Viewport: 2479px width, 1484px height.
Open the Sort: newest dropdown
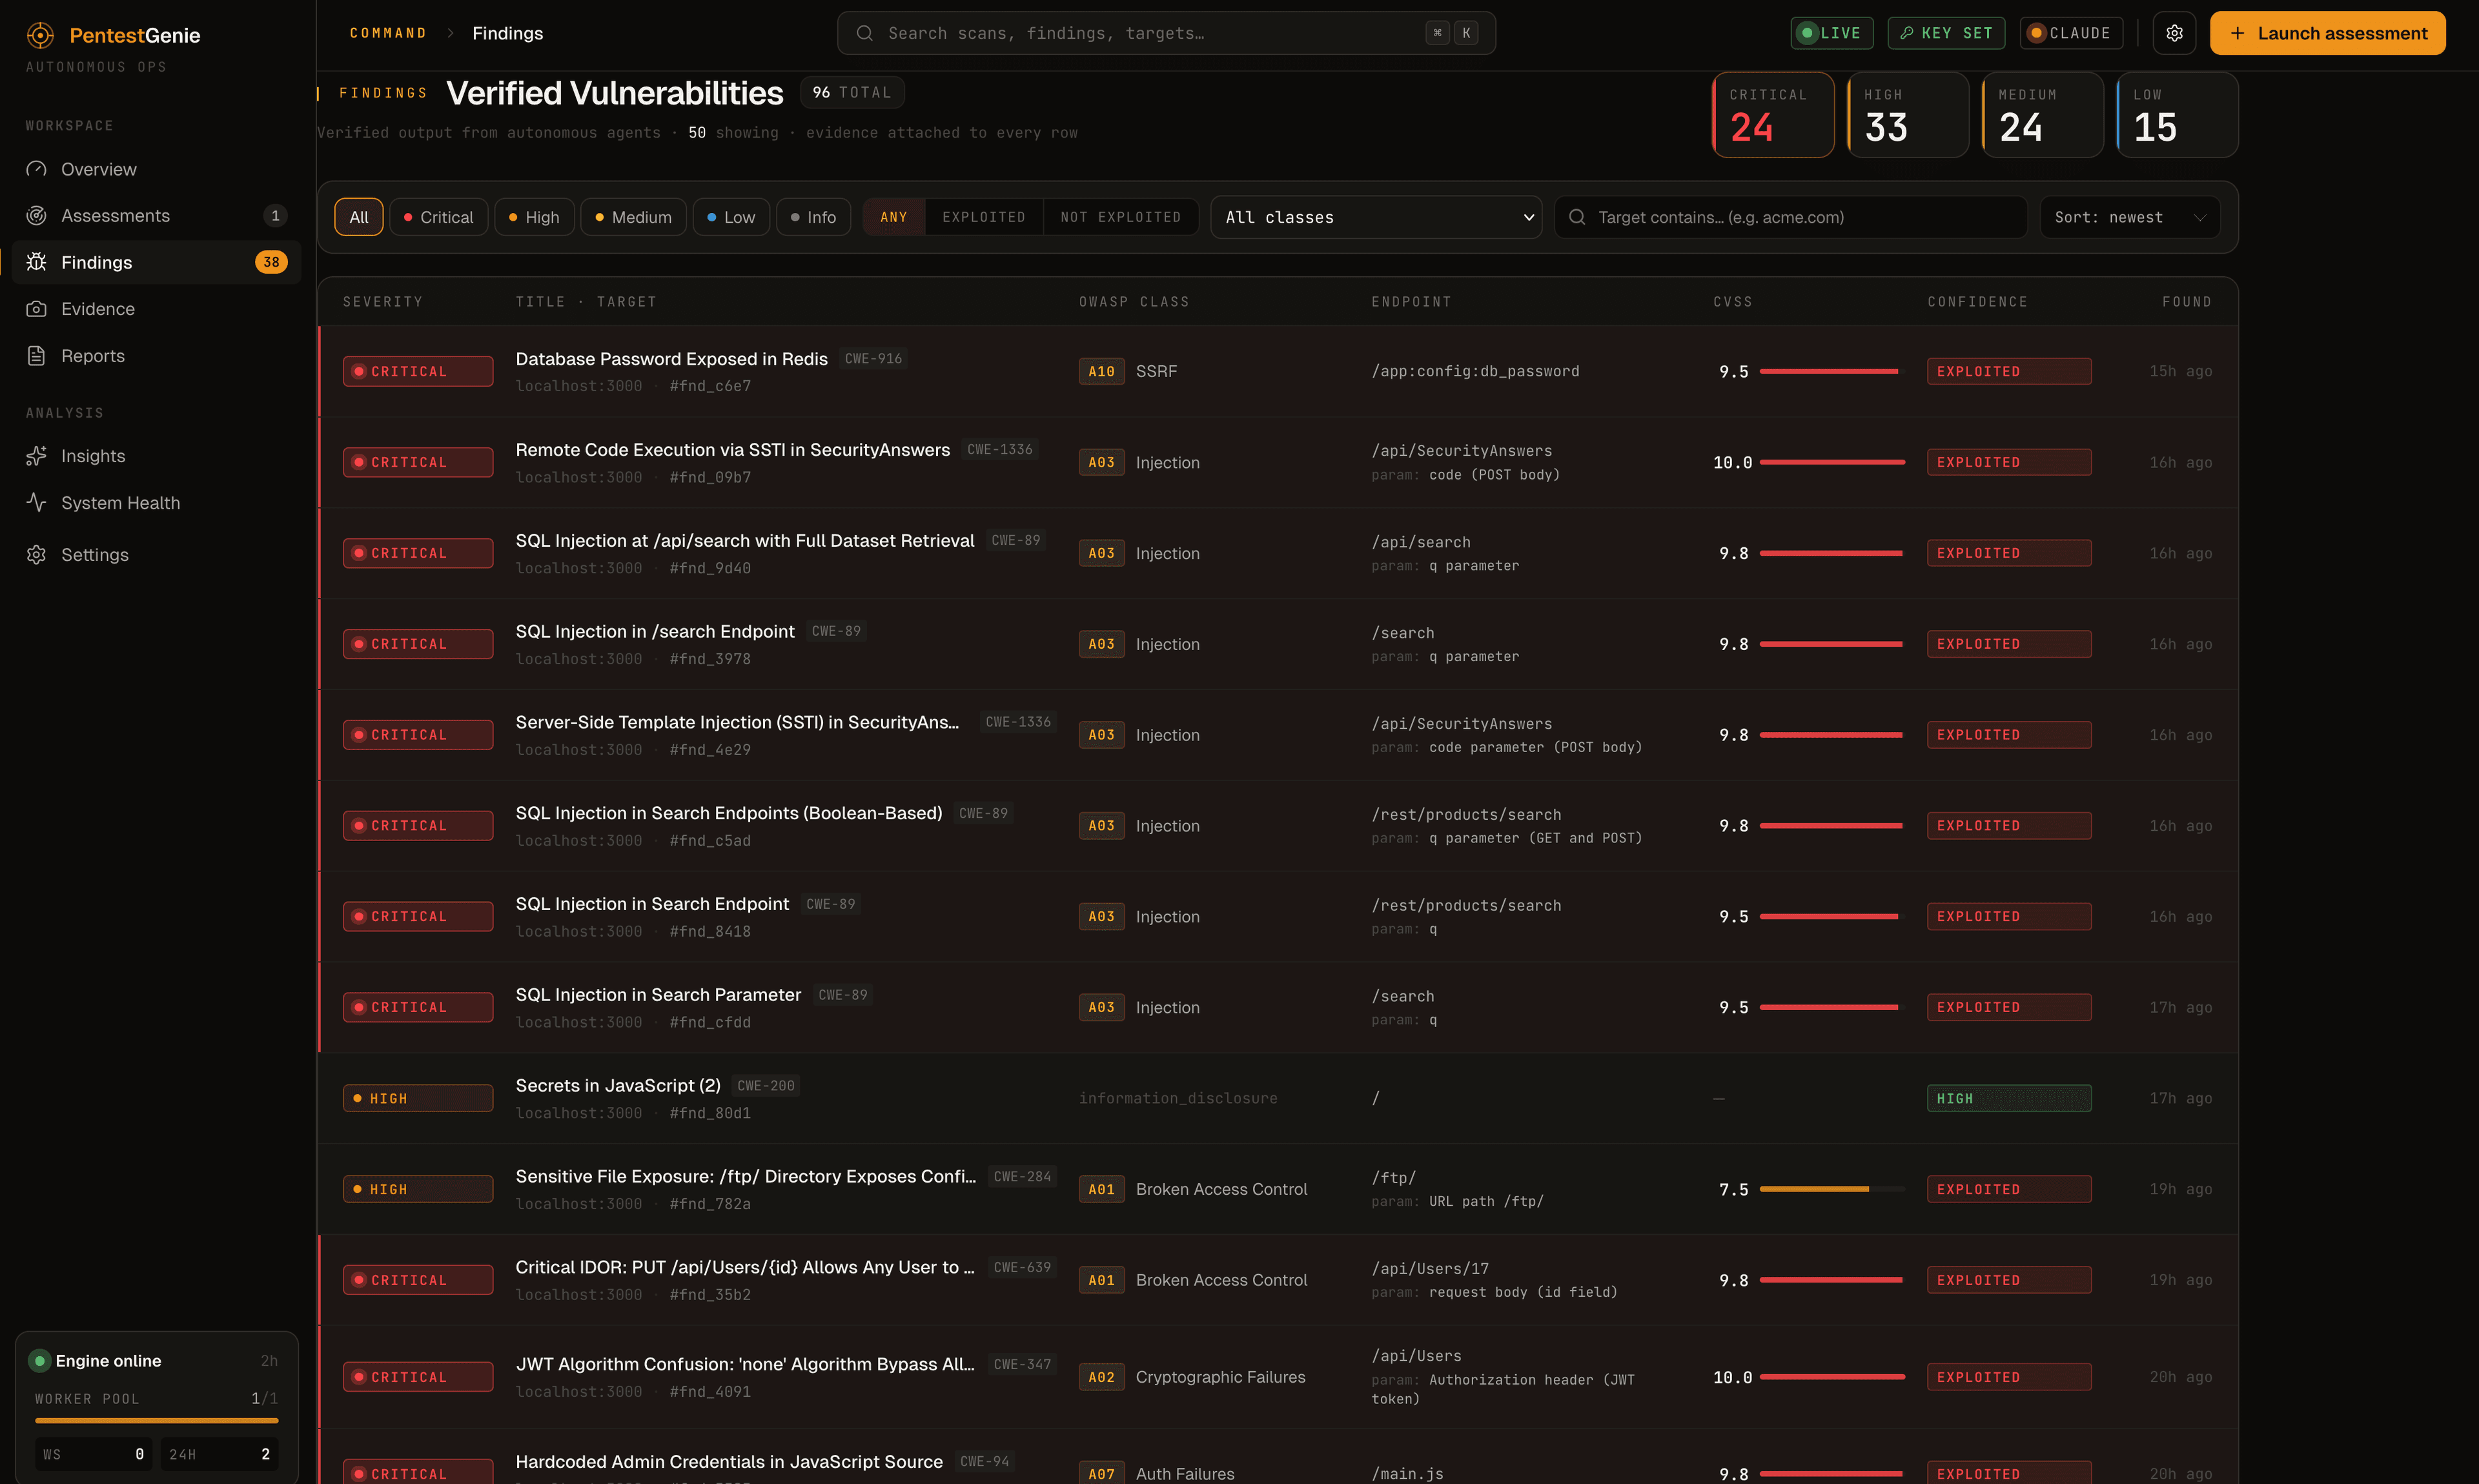point(2130,217)
